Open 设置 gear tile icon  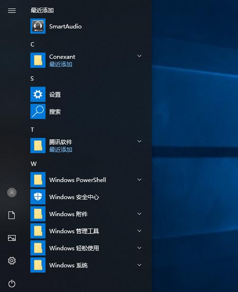pyautogui.click(x=38, y=94)
